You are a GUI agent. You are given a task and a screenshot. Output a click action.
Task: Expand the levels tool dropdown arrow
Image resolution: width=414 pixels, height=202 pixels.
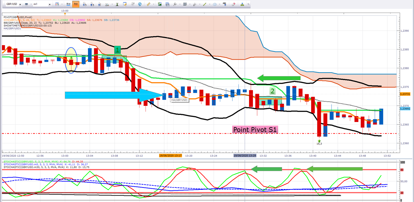click(x=190, y=5)
